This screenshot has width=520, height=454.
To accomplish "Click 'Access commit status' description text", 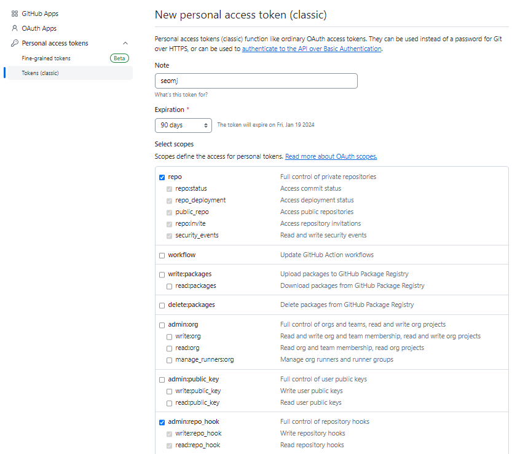I will click(x=310, y=188).
